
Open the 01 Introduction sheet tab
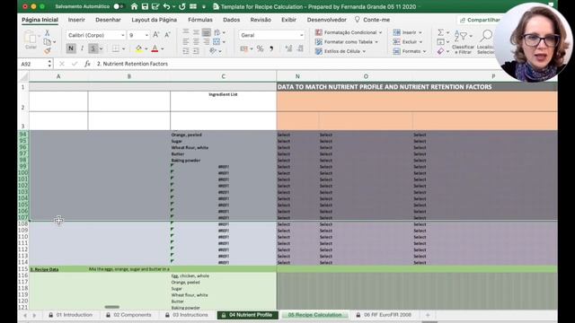pos(71,315)
